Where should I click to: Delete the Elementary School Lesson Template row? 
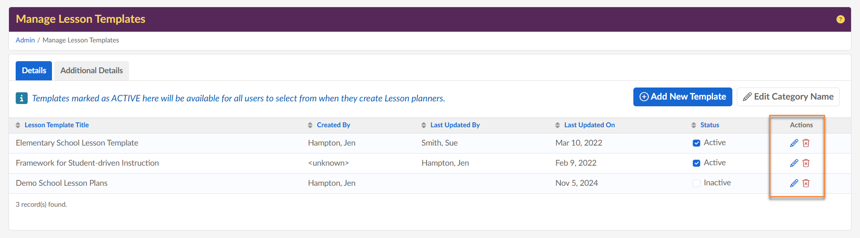point(806,143)
